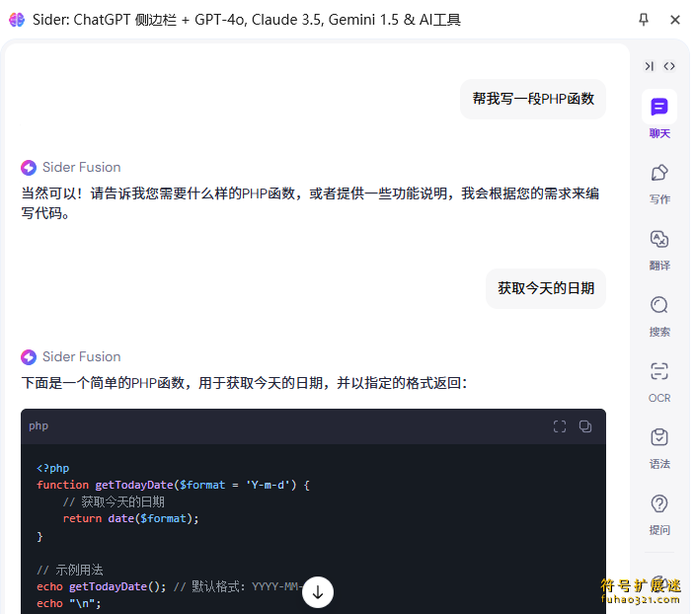The height and width of the screenshot is (614, 695).
Task: Open the OCR tool
Action: point(659,371)
